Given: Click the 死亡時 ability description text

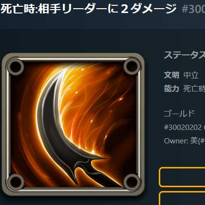Looking at the screenshot, I should [194, 89].
